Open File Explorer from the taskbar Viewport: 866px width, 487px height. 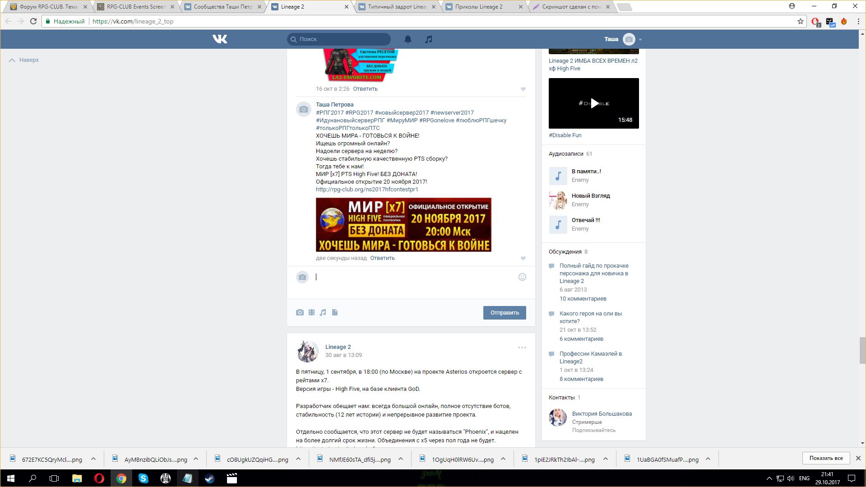tap(77, 478)
